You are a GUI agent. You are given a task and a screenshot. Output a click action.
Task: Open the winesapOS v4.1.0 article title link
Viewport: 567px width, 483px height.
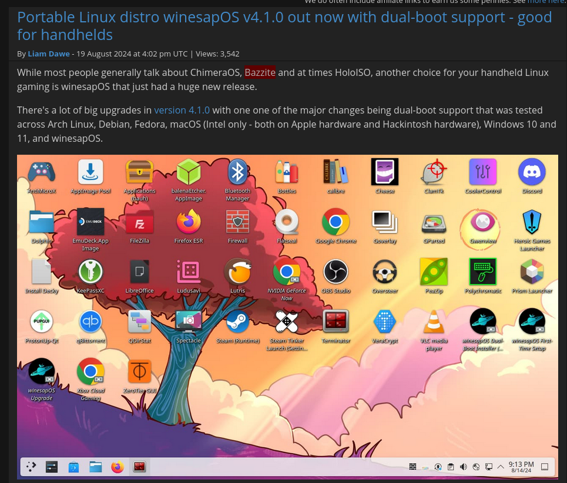tap(284, 26)
